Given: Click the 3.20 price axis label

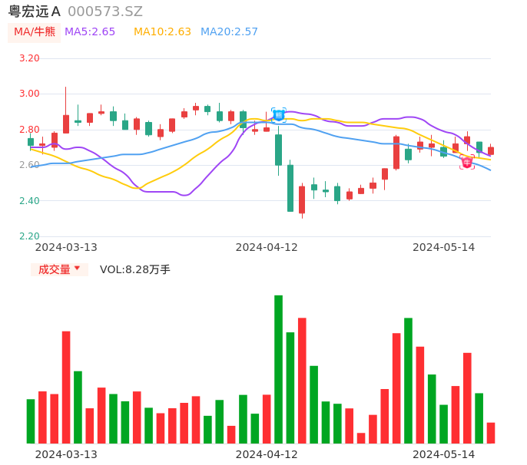Looking at the screenshot, I should [x=29, y=58].
